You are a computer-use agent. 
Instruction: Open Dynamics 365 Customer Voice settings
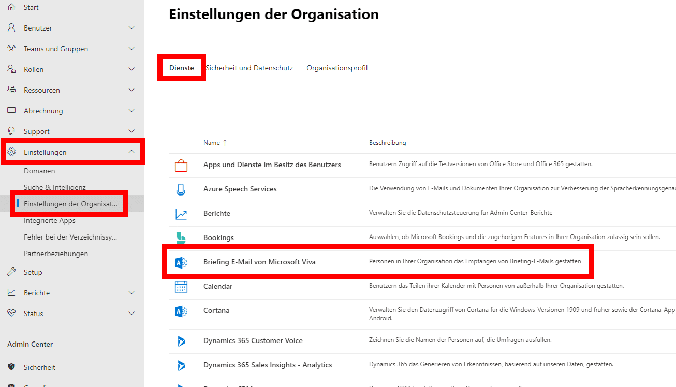point(253,340)
